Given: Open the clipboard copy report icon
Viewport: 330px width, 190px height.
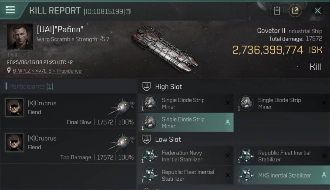Looking at the screenshot, I should pyautogui.click(x=277, y=11).
